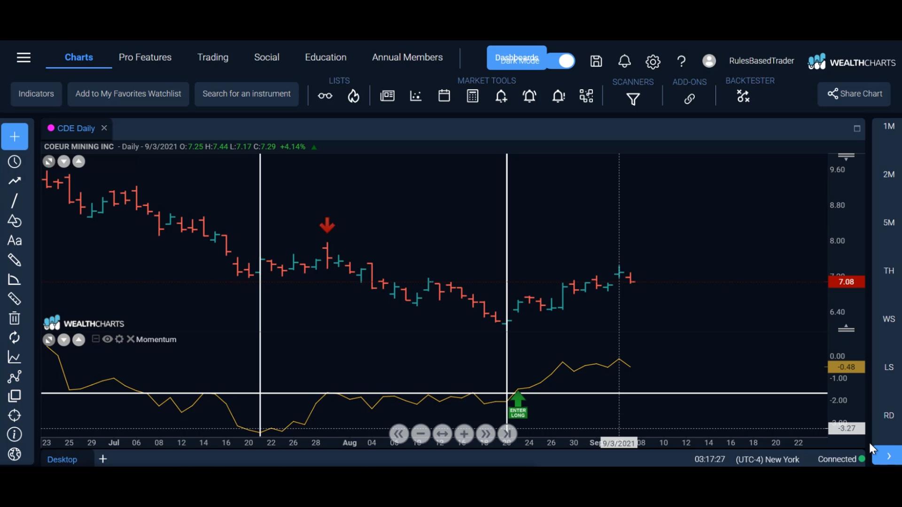The image size is (902, 507).
Task: Maximize the chart panel square icon
Action: tap(857, 129)
